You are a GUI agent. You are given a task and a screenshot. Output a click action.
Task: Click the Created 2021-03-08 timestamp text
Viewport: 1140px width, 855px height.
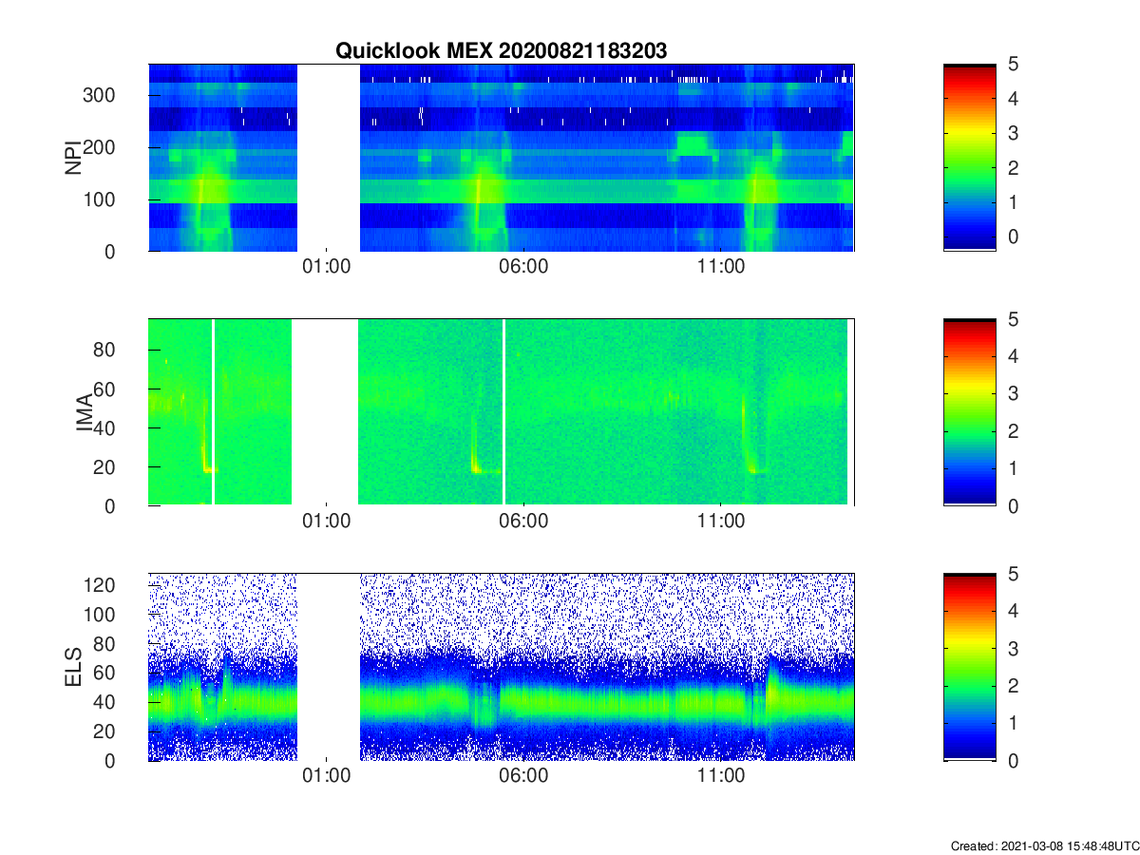point(1044,845)
